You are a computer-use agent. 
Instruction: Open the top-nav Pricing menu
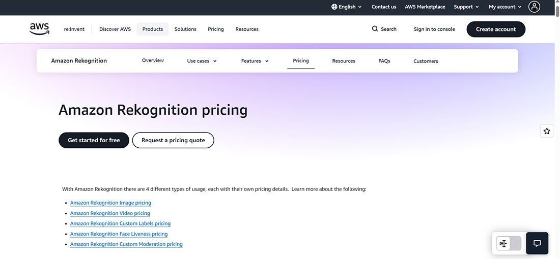tap(216, 29)
